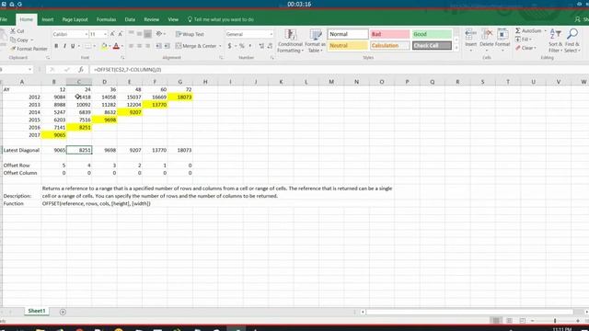This screenshot has width=589, height=331.
Task: Switch to the Review tab
Action: coord(151,19)
